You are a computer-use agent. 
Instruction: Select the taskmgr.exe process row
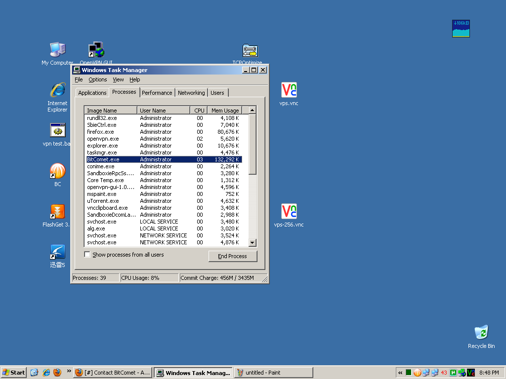click(164, 152)
